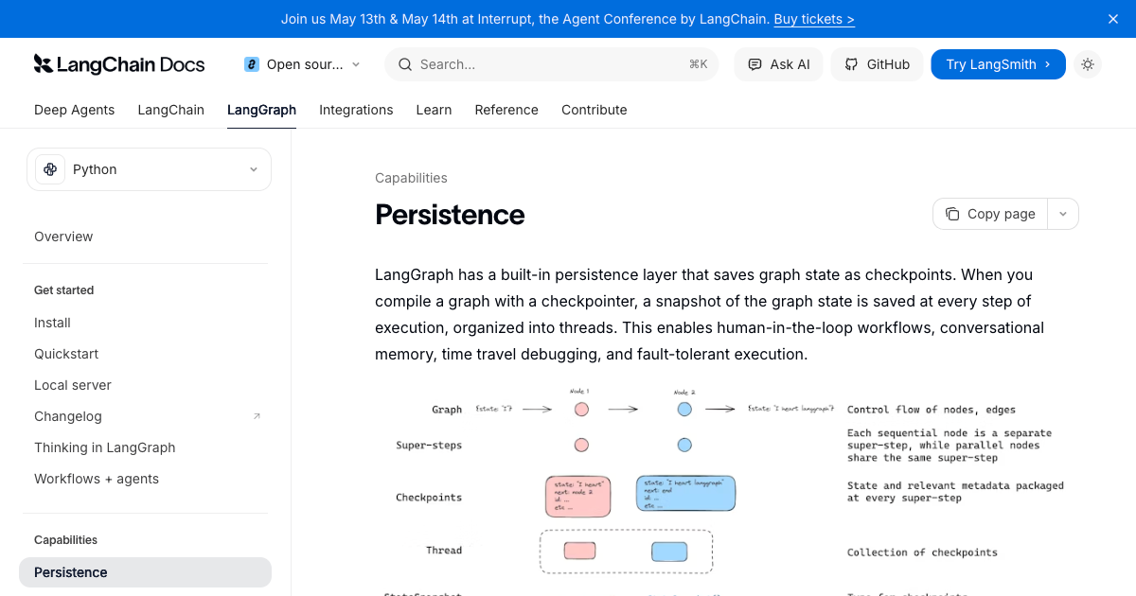The image size is (1136, 596).
Task: Click the Capabilities breadcrumb text
Action: tap(411, 178)
